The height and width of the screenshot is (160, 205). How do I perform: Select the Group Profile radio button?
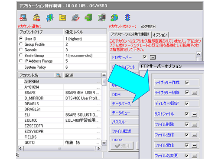coord(21,44)
